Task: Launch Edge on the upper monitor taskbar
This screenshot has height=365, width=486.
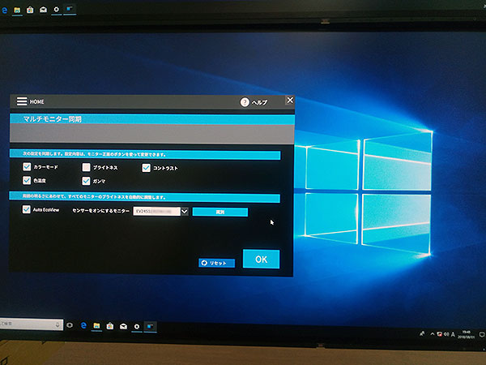Action: pos(4,11)
